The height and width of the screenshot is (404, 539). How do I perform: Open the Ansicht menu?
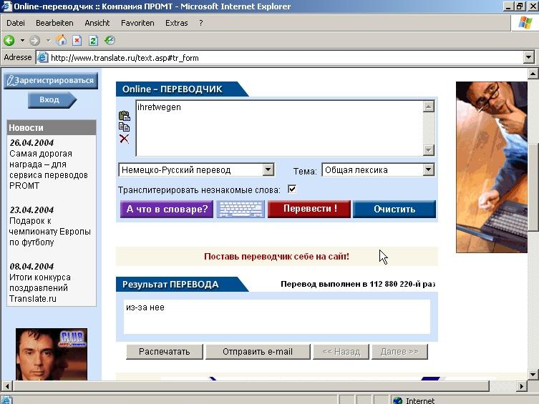point(97,23)
